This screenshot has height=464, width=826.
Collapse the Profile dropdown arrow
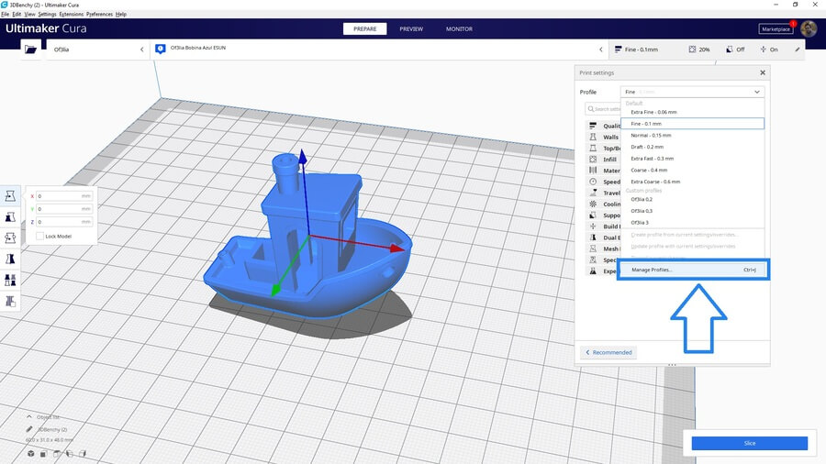pos(756,93)
